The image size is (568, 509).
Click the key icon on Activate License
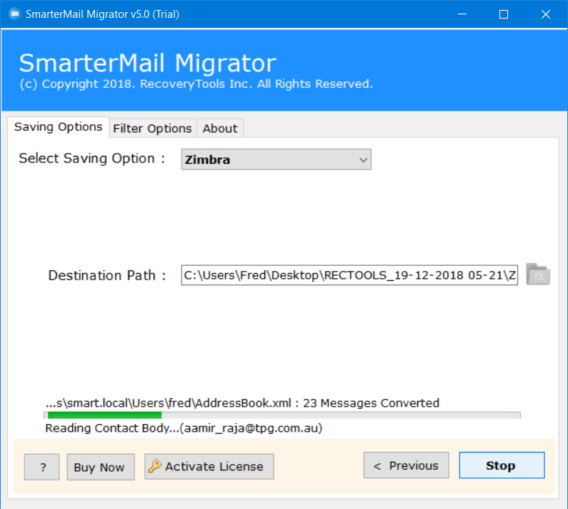click(154, 466)
